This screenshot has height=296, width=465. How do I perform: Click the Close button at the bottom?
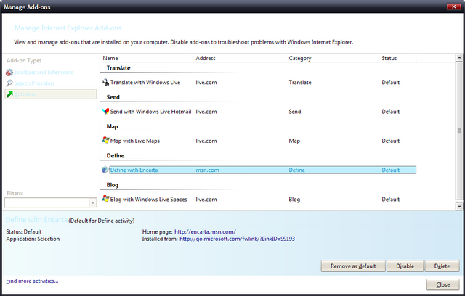(442, 284)
